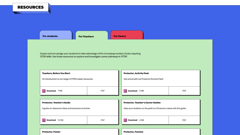The height and width of the screenshot is (135, 240).
Task: Click the PDF cell of Protector, Teacher's Guide
Action: tap(103, 120)
